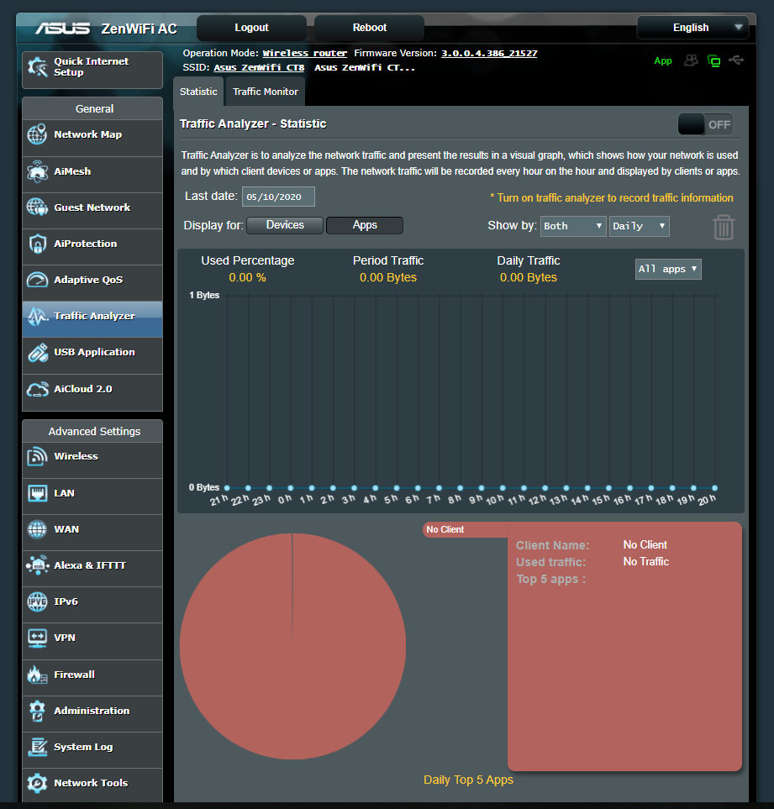Open Adaptive QoS gauge icon

pos(37,280)
